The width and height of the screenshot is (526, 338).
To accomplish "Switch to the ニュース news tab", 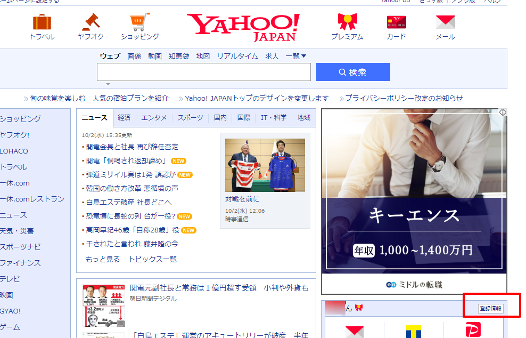I will tap(95, 118).
